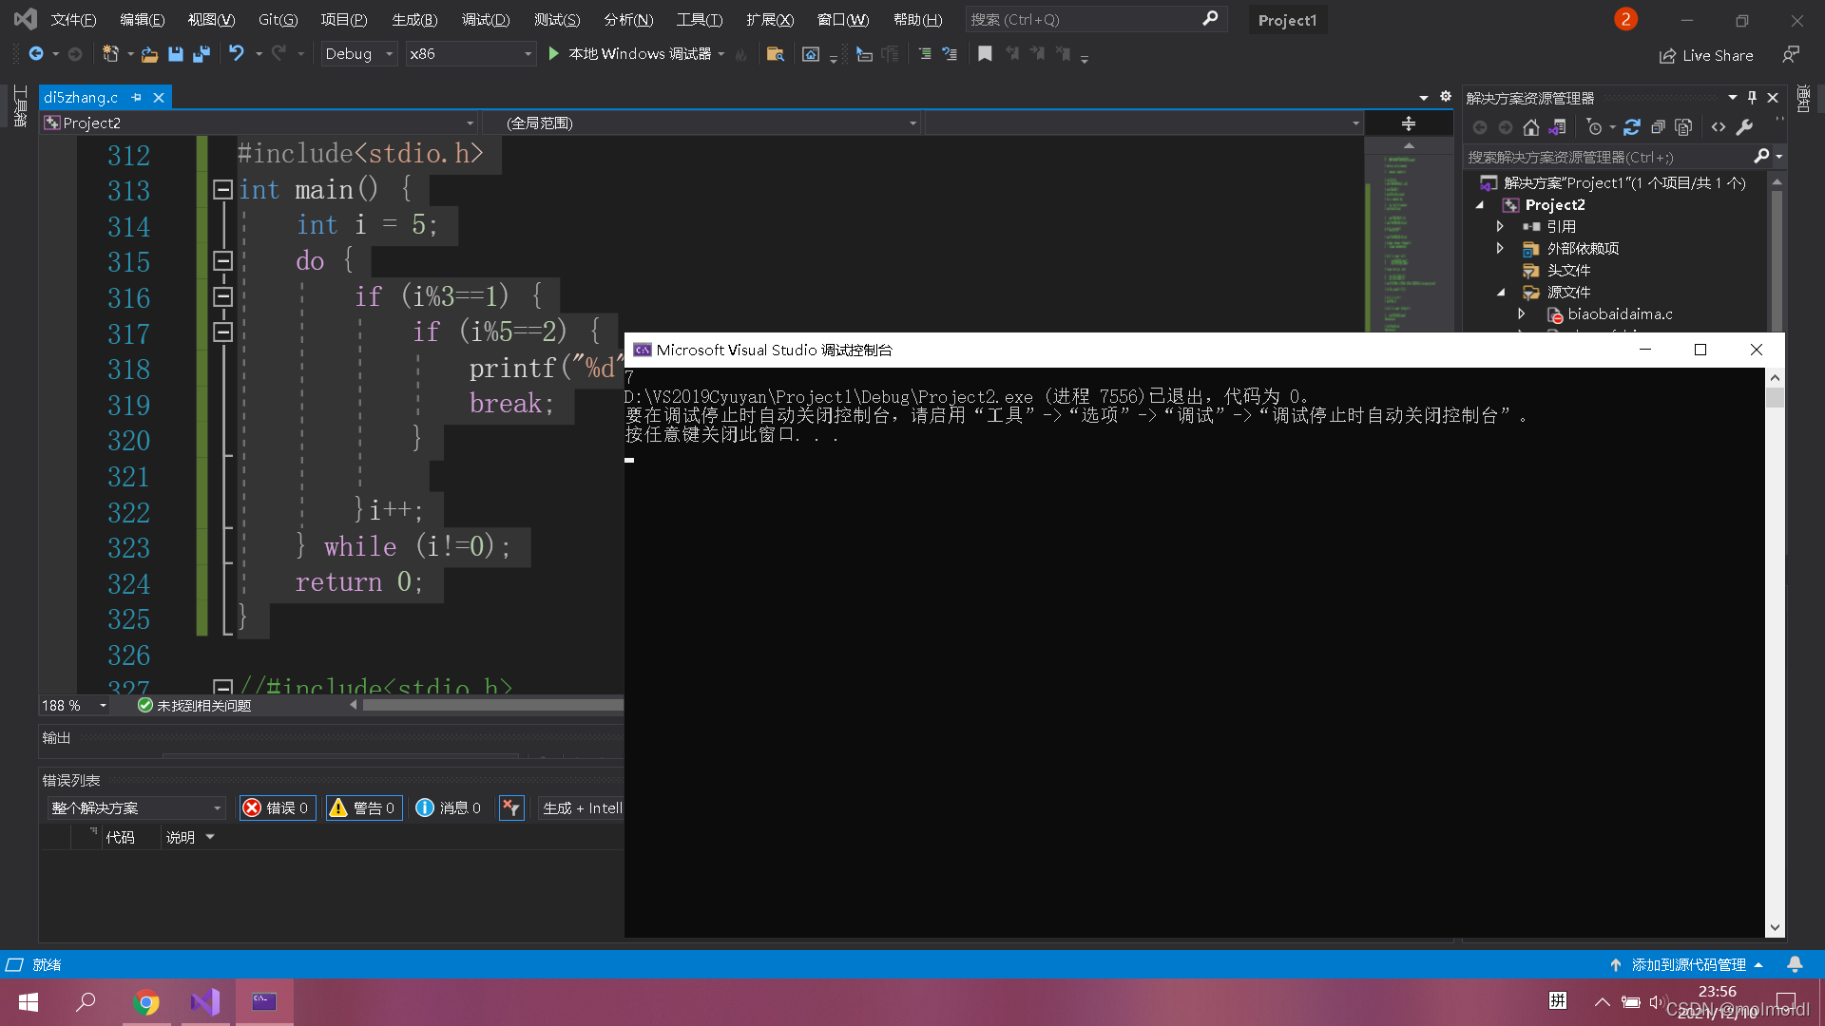The width and height of the screenshot is (1825, 1026).
Task: Click the 本地 Windows 调试器 button
Action: [x=629, y=54]
